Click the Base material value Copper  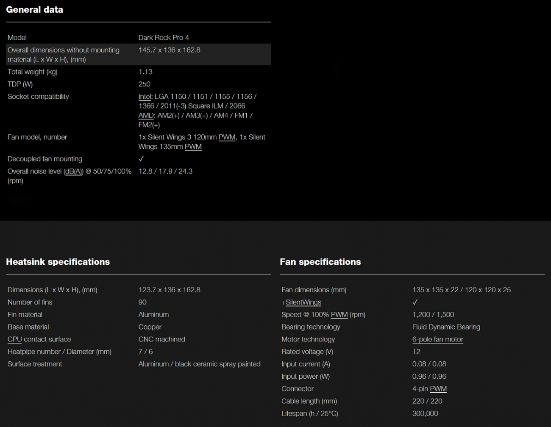tap(150, 327)
